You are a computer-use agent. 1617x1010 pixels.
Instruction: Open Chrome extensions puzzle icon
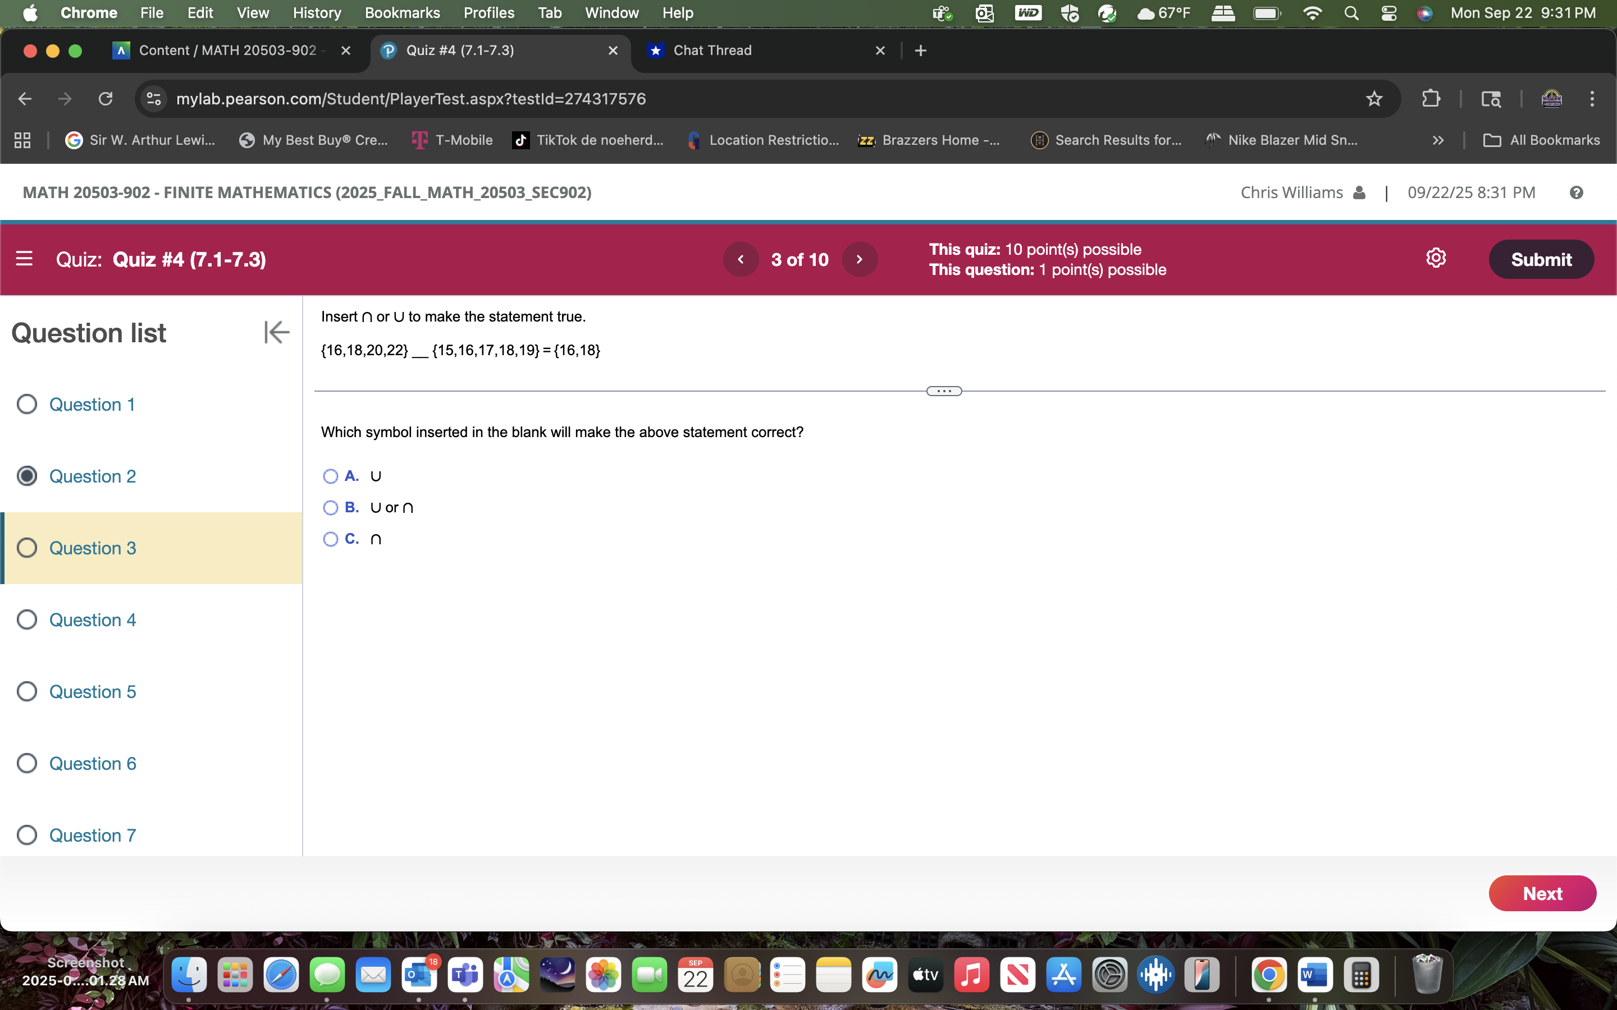pos(1431,98)
